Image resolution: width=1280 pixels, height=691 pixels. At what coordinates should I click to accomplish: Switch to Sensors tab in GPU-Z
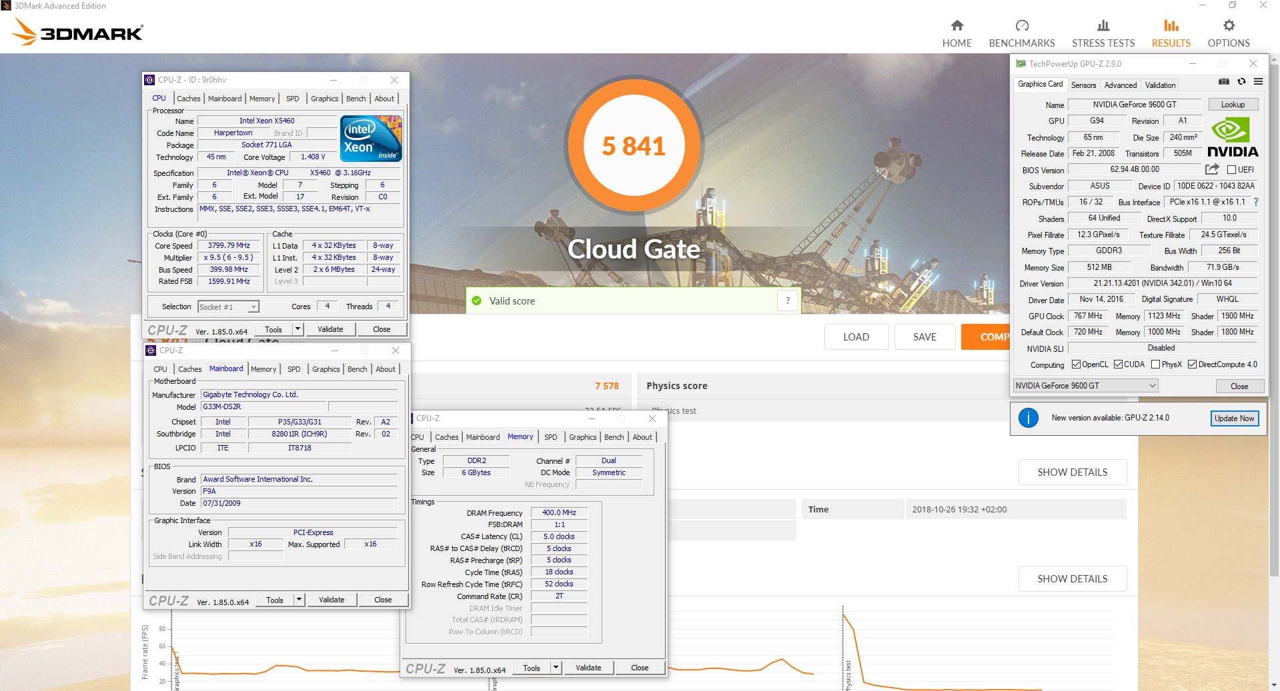click(1083, 85)
